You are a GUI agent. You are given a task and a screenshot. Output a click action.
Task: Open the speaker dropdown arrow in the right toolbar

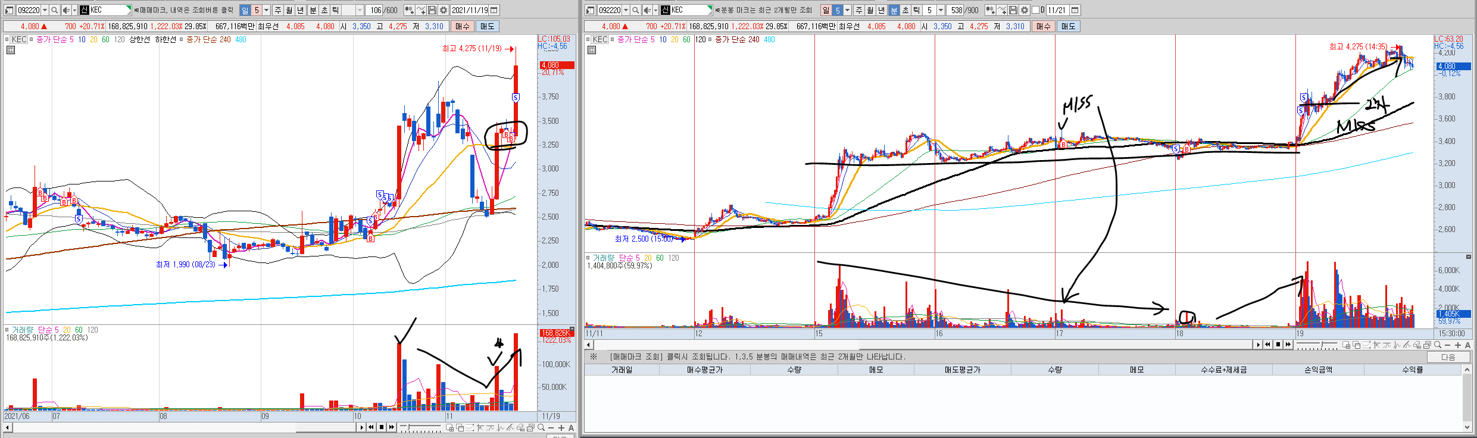pos(655,10)
